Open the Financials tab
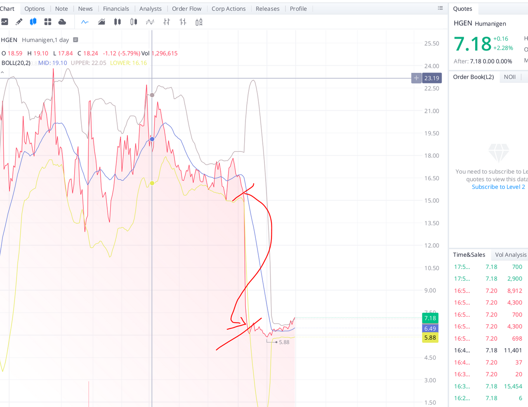This screenshot has width=528, height=407. coord(116,9)
